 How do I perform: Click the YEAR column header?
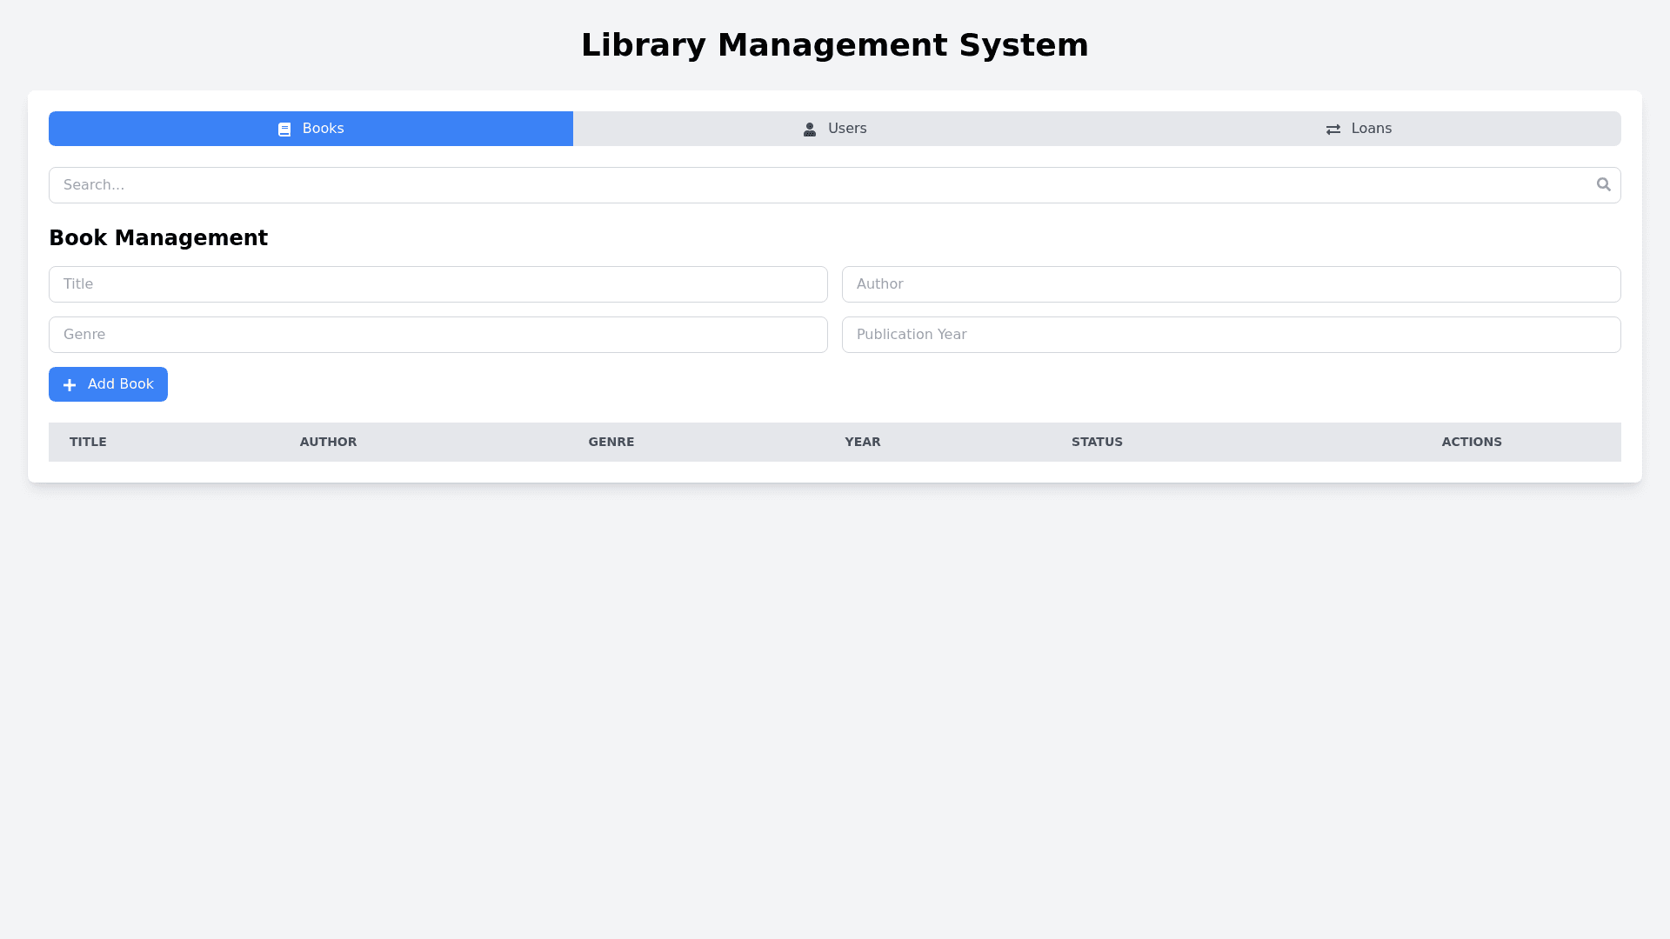[x=862, y=442]
